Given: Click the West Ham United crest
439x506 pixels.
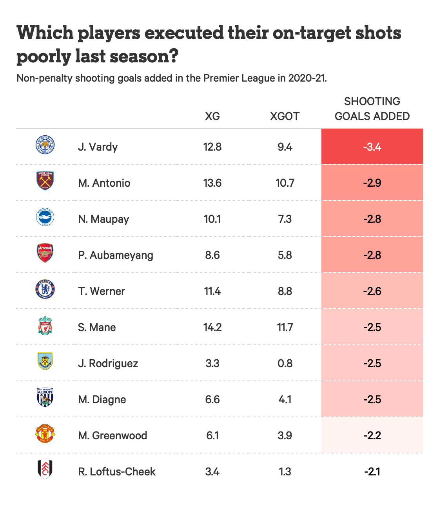Looking at the screenshot, I should point(45,181).
